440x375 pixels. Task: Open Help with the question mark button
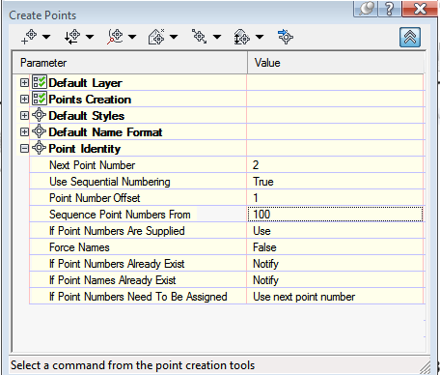tap(390, 8)
